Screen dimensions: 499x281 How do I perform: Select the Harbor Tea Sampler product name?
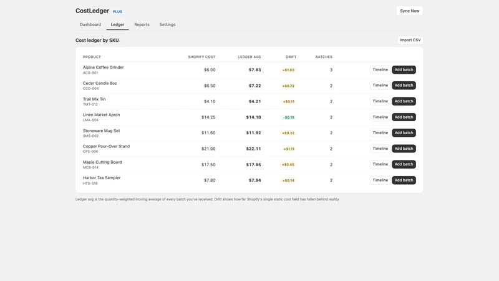click(102, 178)
